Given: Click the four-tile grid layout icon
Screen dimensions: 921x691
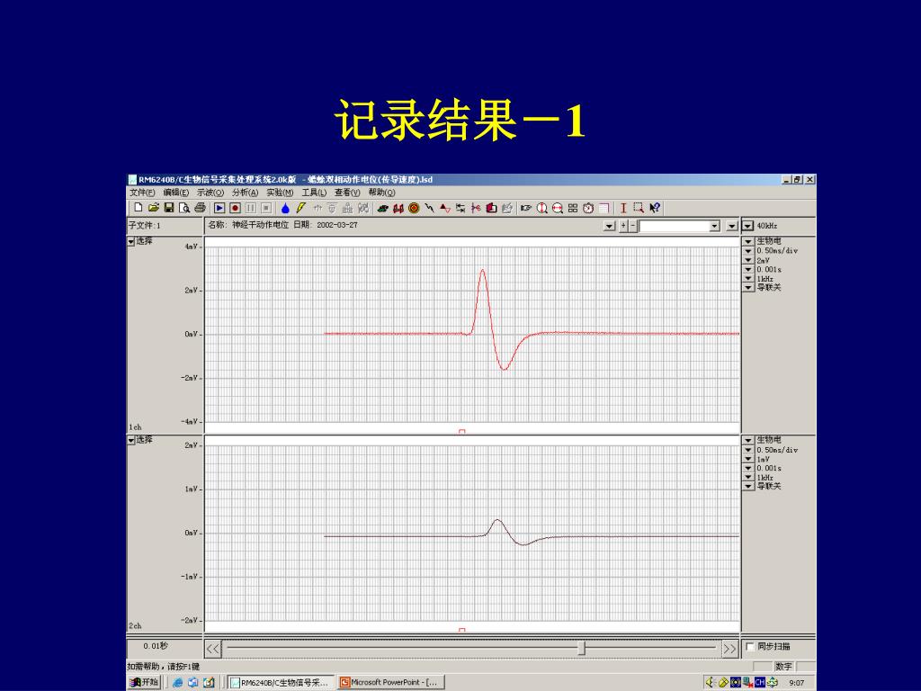Looking at the screenshot, I should [x=573, y=208].
